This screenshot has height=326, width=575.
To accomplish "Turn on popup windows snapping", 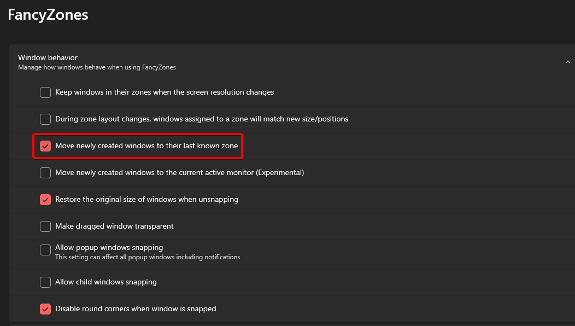I will tap(45, 250).
